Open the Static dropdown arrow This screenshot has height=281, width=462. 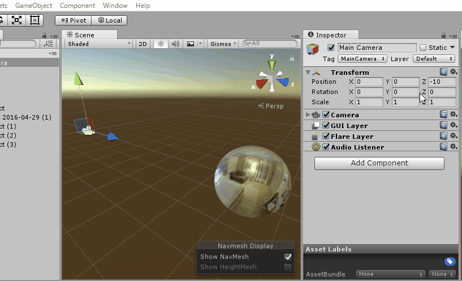pyautogui.click(x=452, y=47)
